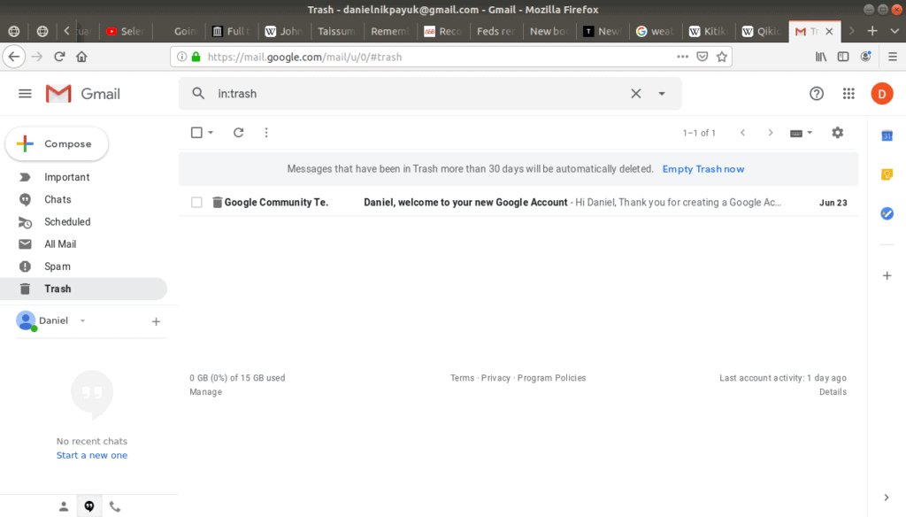This screenshot has height=517, width=906.
Task: Switch to the Google weather tab
Action: pyautogui.click(x=656, y=31)
